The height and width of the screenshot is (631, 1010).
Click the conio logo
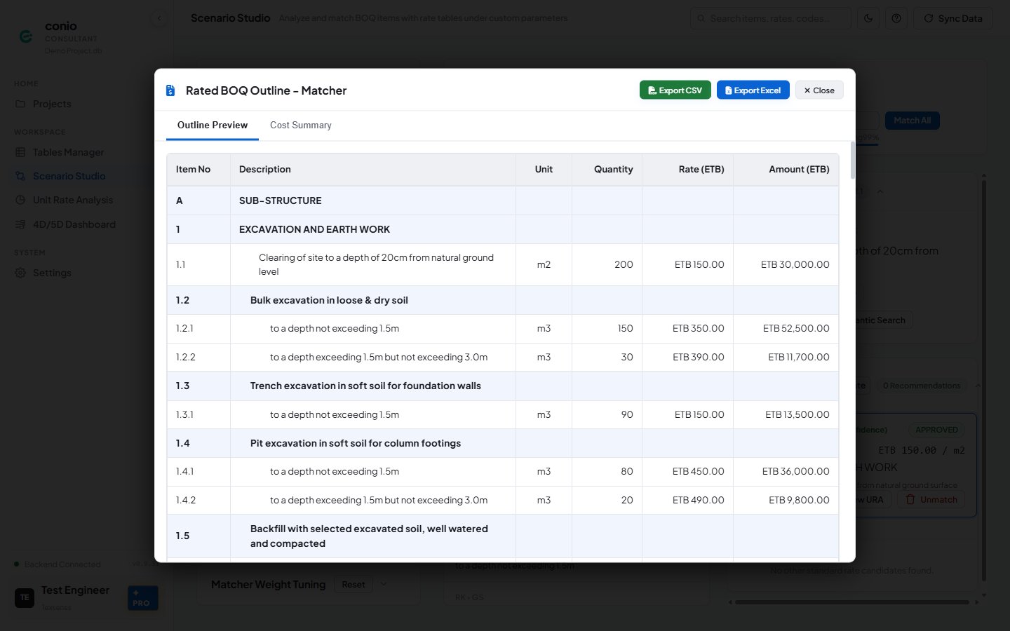point(26,36)
